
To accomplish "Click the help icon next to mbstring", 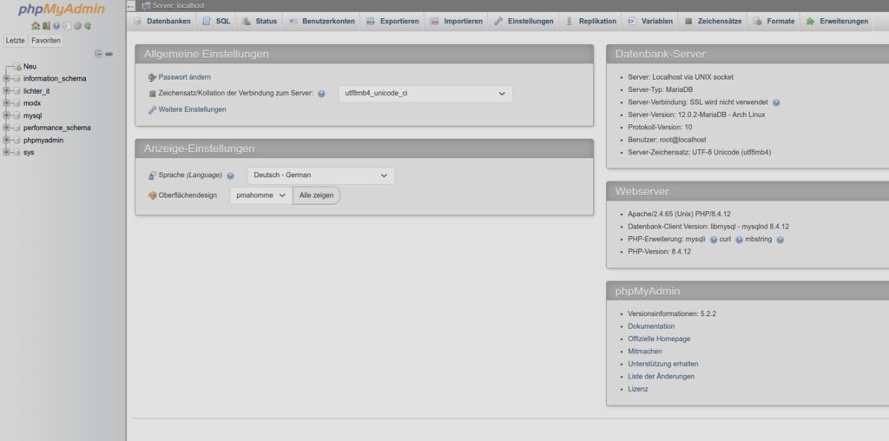I will click(x=780, y=240).
